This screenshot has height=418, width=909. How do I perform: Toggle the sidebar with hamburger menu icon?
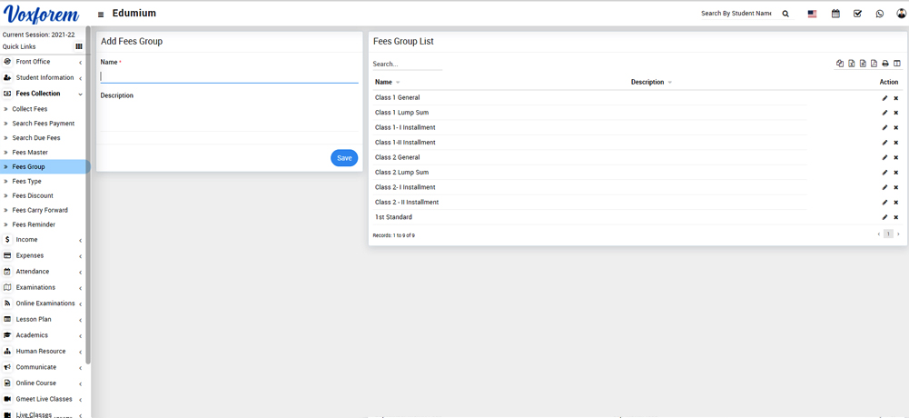(x=101, y=15)
